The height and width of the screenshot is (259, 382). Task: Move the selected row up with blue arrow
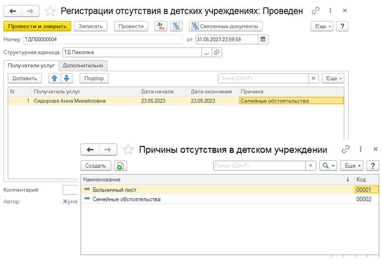point(54,78)
